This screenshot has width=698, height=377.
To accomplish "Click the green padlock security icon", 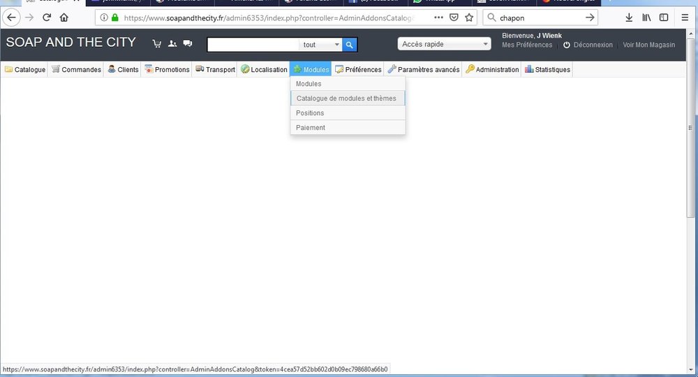I will (115, 18).
